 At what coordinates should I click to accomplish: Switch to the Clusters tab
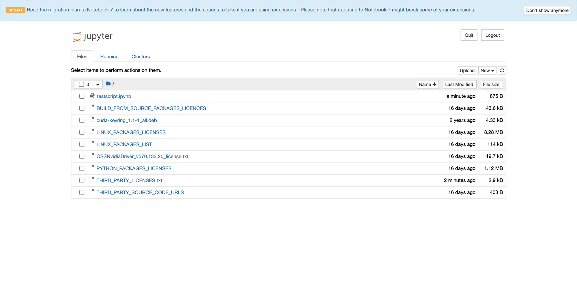click(140, 57)
